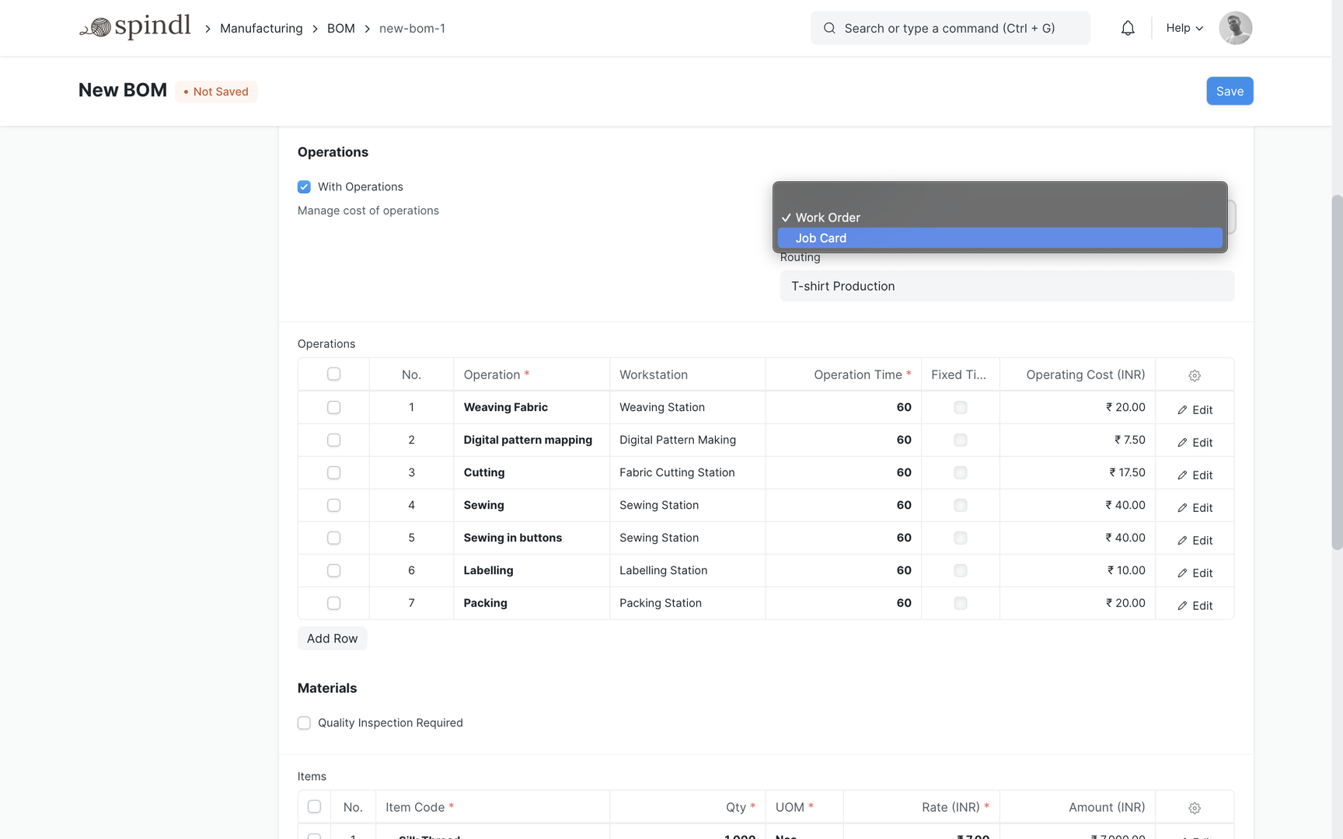This screenshot has height=839, width=1343.
Task: Open the notifications bell
Action: (x=1128, y=28)
